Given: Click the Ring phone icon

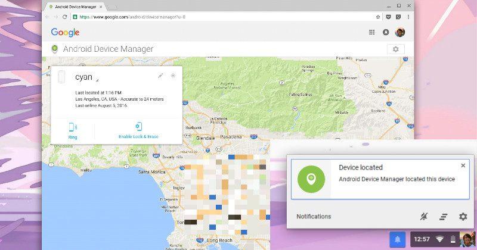Looking at the screenshot, I should point(73,127).
